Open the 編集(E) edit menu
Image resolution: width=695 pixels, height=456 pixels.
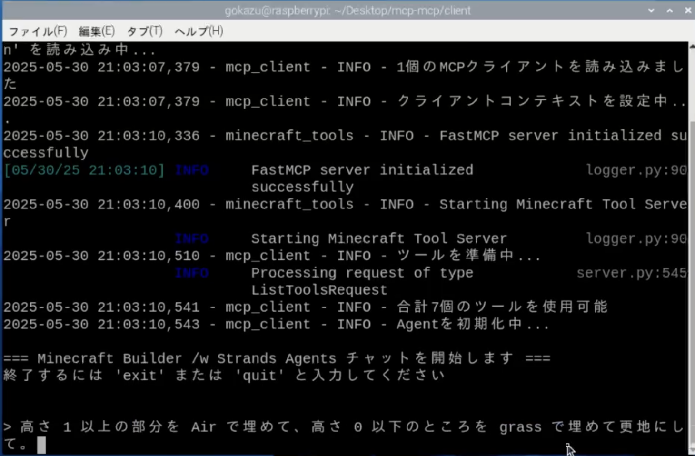point(96,31)
